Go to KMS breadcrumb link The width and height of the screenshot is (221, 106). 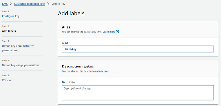(x=5, y=4)
